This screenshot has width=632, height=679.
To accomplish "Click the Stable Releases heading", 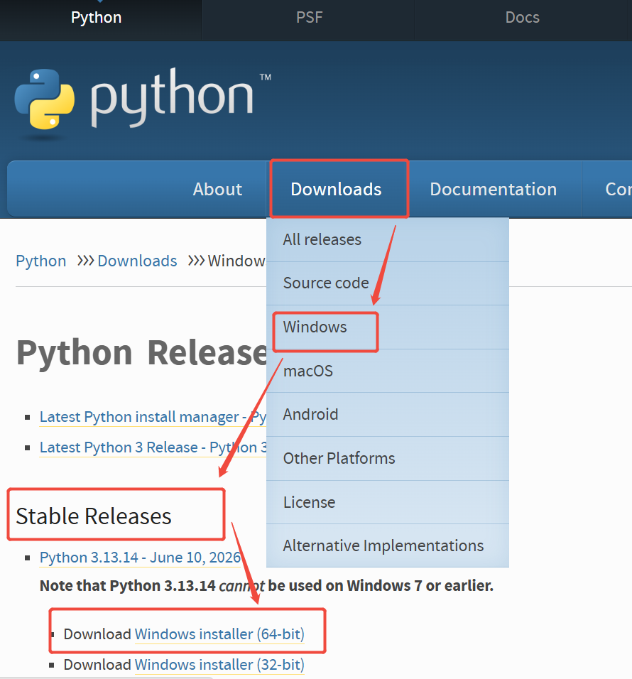I will click(x=94, y=516).
